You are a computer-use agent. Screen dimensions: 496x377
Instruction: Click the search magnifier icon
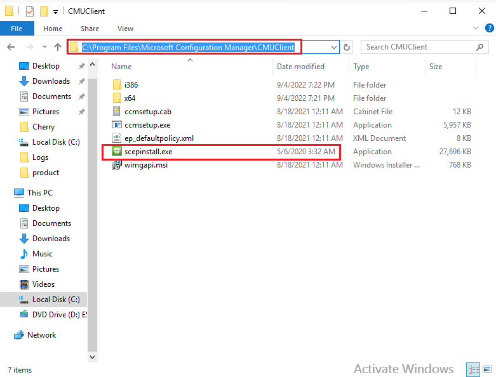click(x=480, y=47)
